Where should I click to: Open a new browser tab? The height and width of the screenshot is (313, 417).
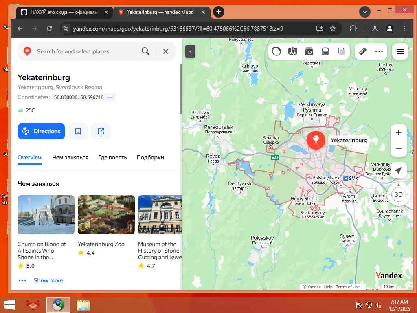pyautogui.click(x=219, y=12)
